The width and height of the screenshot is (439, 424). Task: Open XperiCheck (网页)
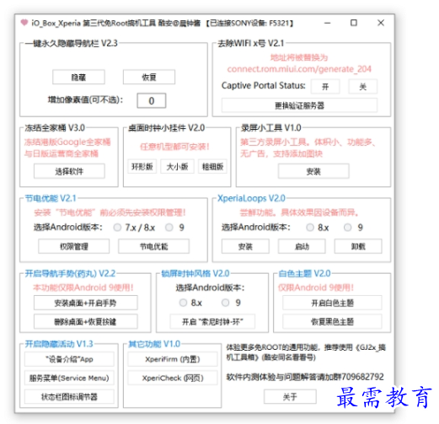pos(173,378)
